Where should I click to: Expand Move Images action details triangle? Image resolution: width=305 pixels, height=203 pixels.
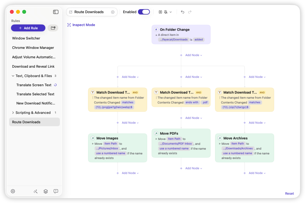click(x=93, y=144)
